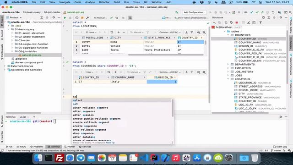
Task: Delete row in LOCATIONS result grid
Action: 124,32
